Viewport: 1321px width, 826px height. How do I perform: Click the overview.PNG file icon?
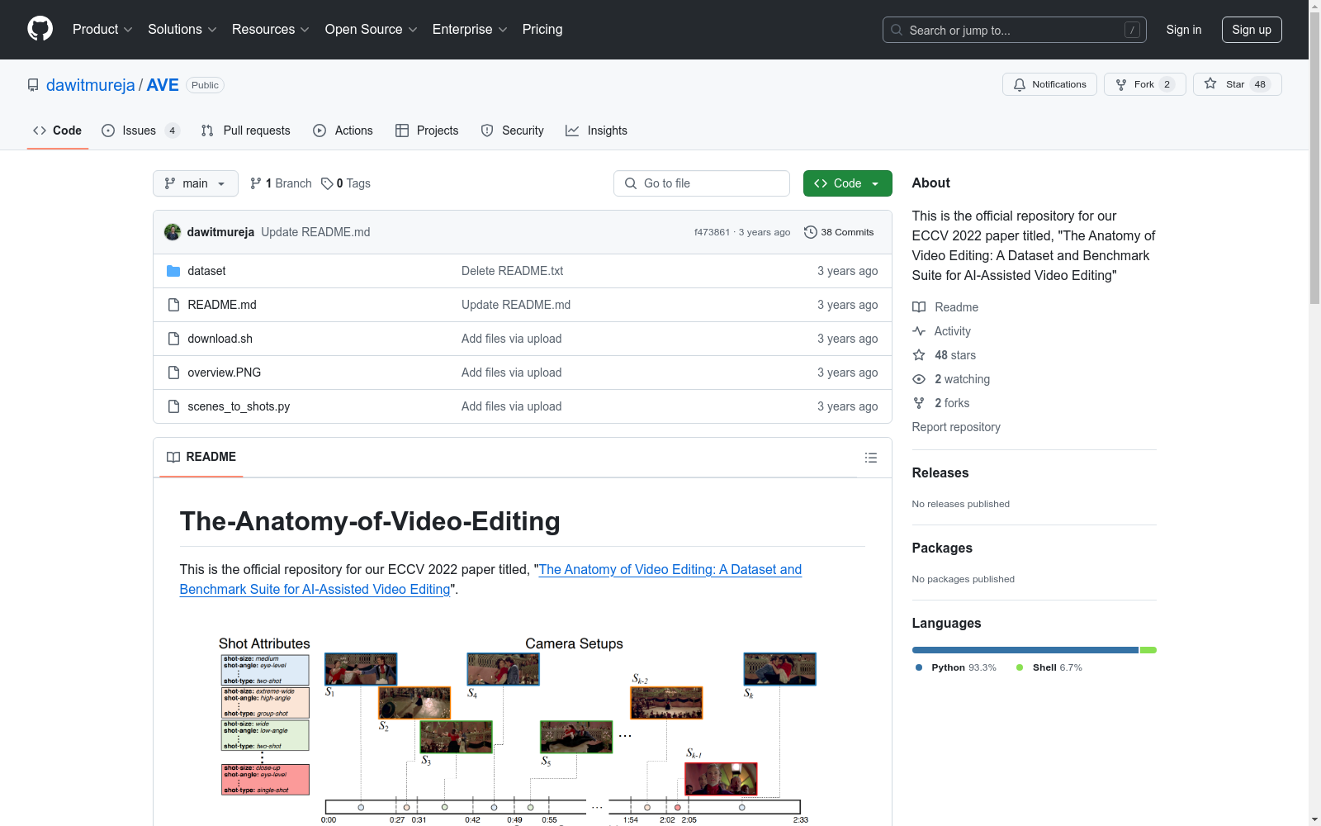pyautogui.click(x=173, y=373)
